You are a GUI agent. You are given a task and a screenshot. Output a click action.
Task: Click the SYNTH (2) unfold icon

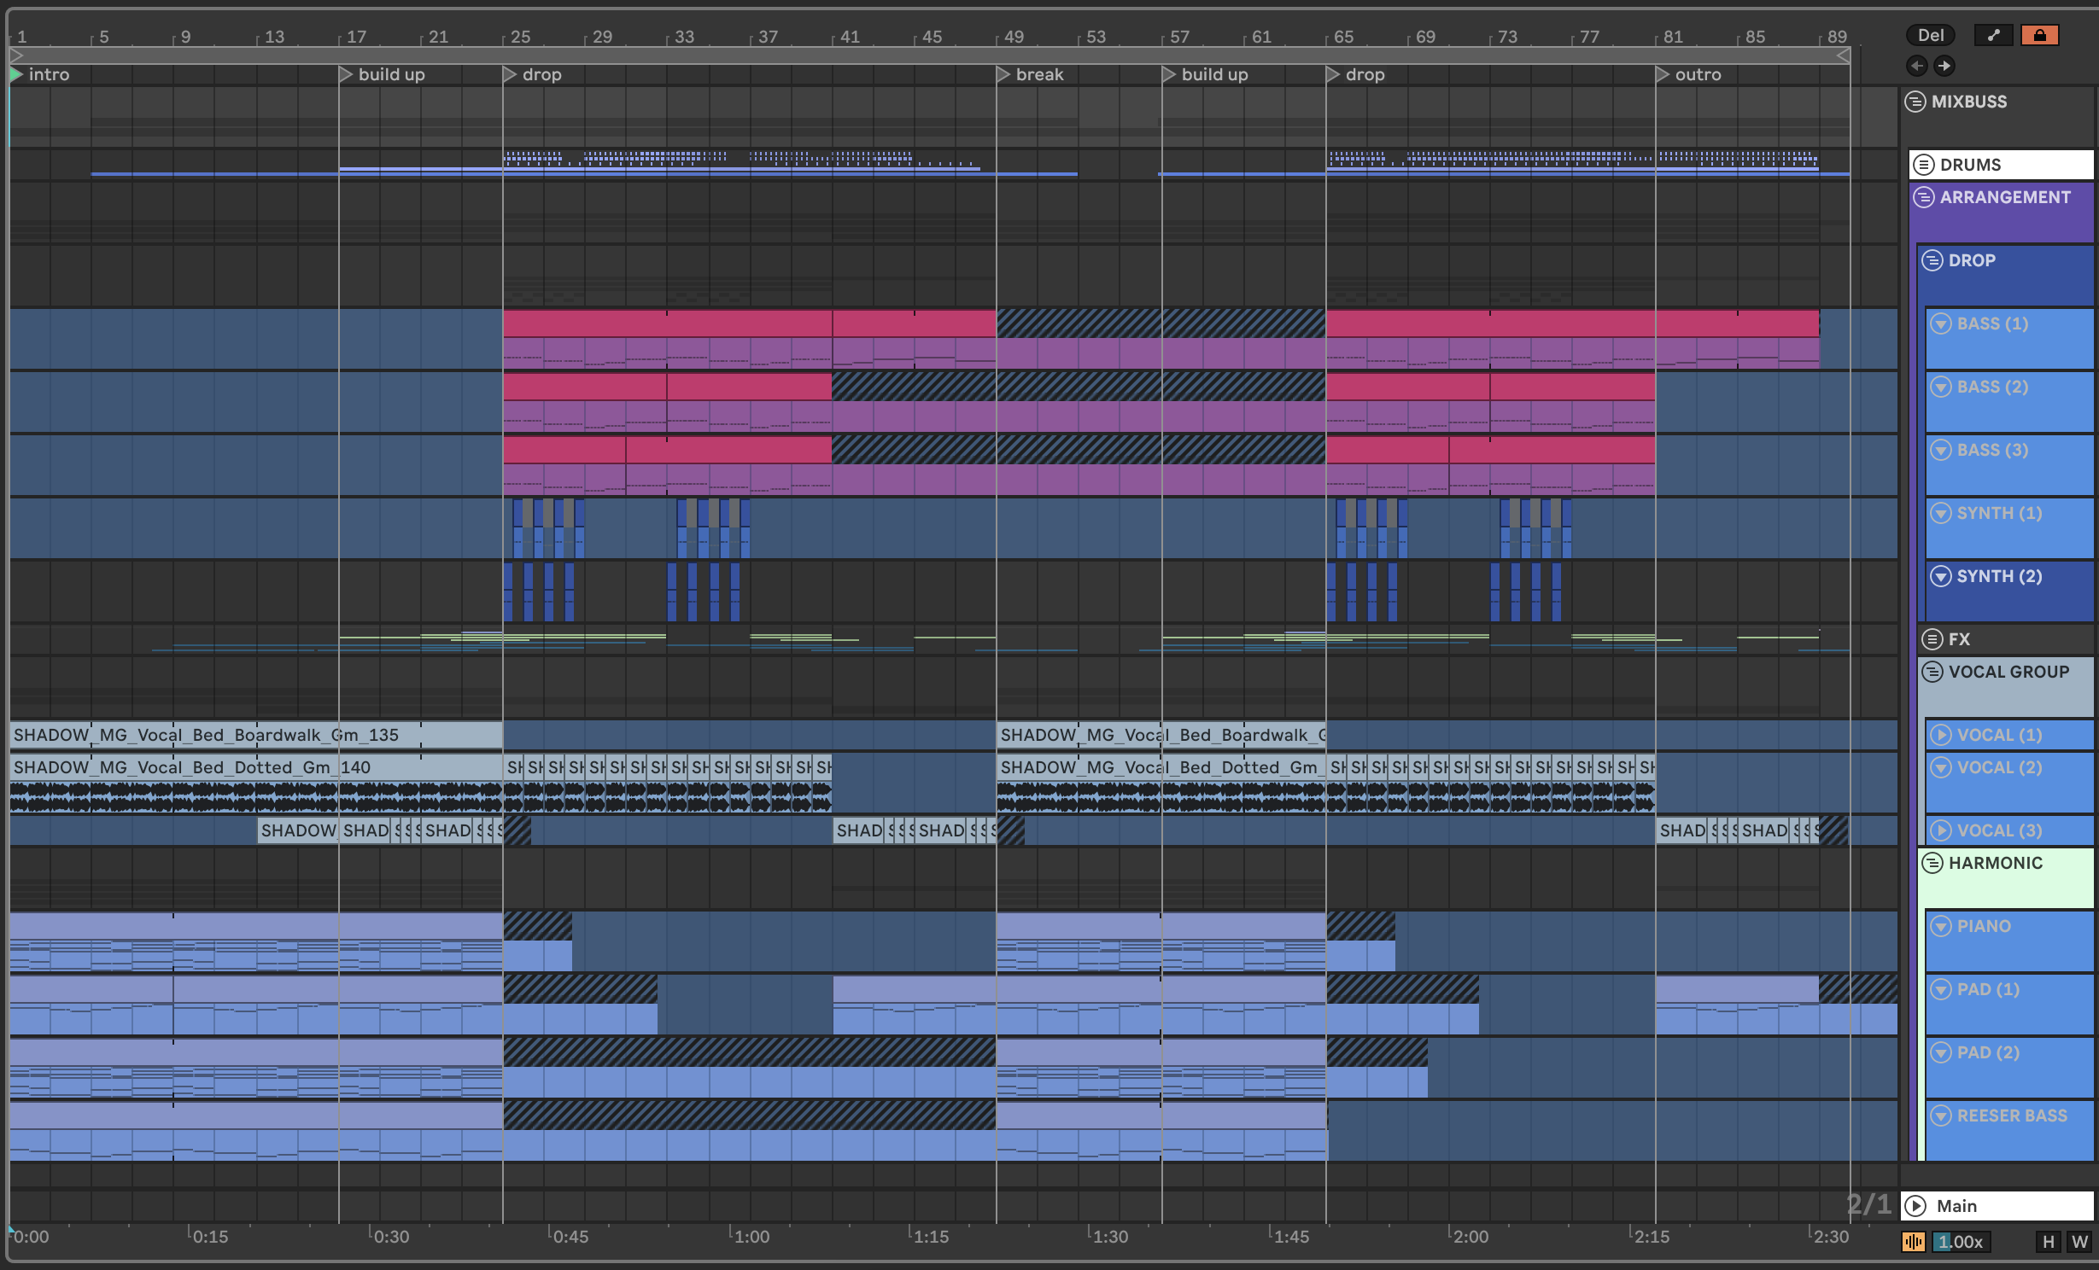click(1941, 576)
